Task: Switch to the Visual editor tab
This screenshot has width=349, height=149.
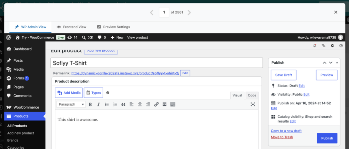Action: tap(237, 95)
